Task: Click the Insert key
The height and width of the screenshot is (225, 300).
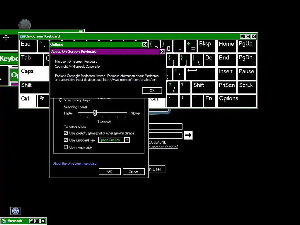Action: point(227,74)
